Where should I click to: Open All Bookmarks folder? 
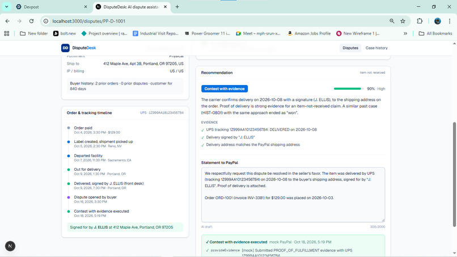point(435,33)
